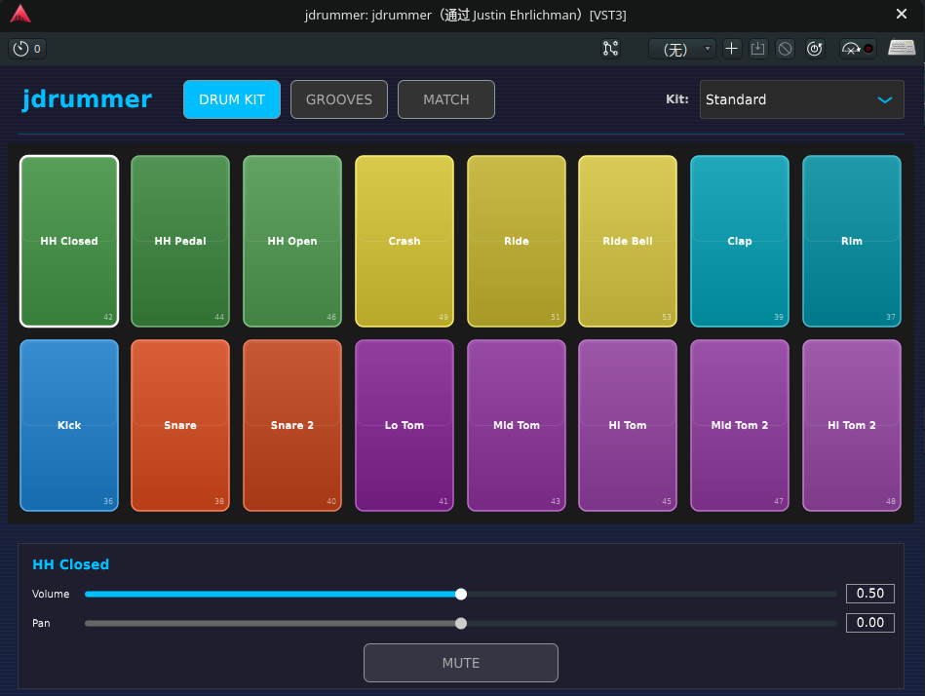Click the Pan value field 0.00
The image size is (925, 696).
(870, 623)
